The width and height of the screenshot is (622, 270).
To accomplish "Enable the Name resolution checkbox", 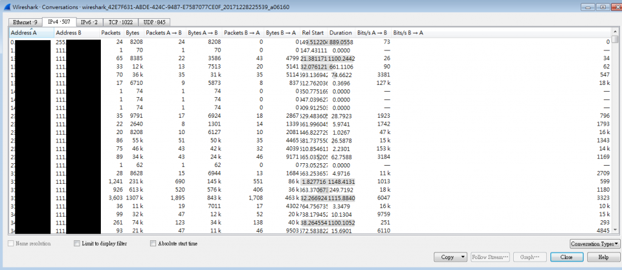I will [11, 243].
